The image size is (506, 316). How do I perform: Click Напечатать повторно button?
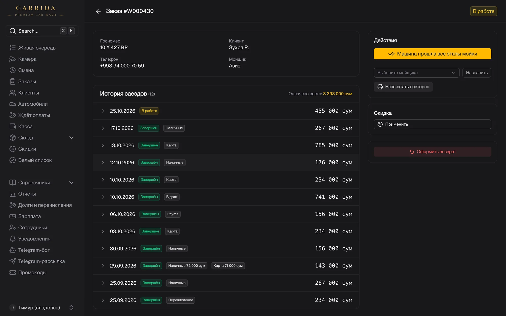pos(403,87)
